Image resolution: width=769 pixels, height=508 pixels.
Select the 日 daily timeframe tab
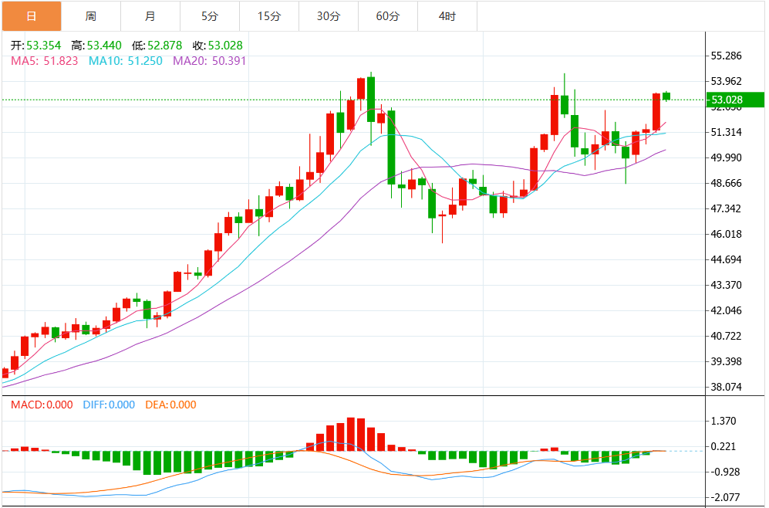32,16
